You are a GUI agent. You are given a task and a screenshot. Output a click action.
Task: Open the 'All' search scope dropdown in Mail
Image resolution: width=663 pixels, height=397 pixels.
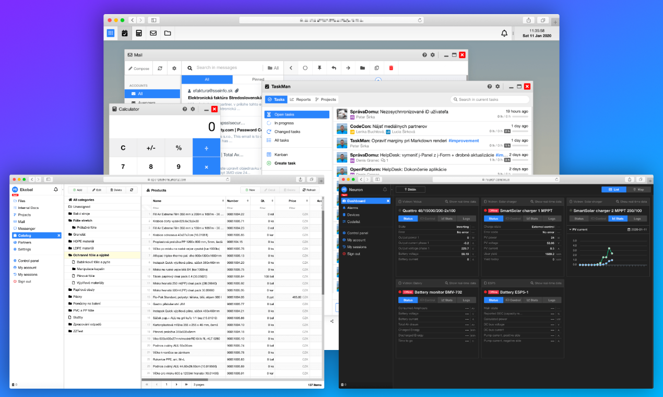pos(274,68)
